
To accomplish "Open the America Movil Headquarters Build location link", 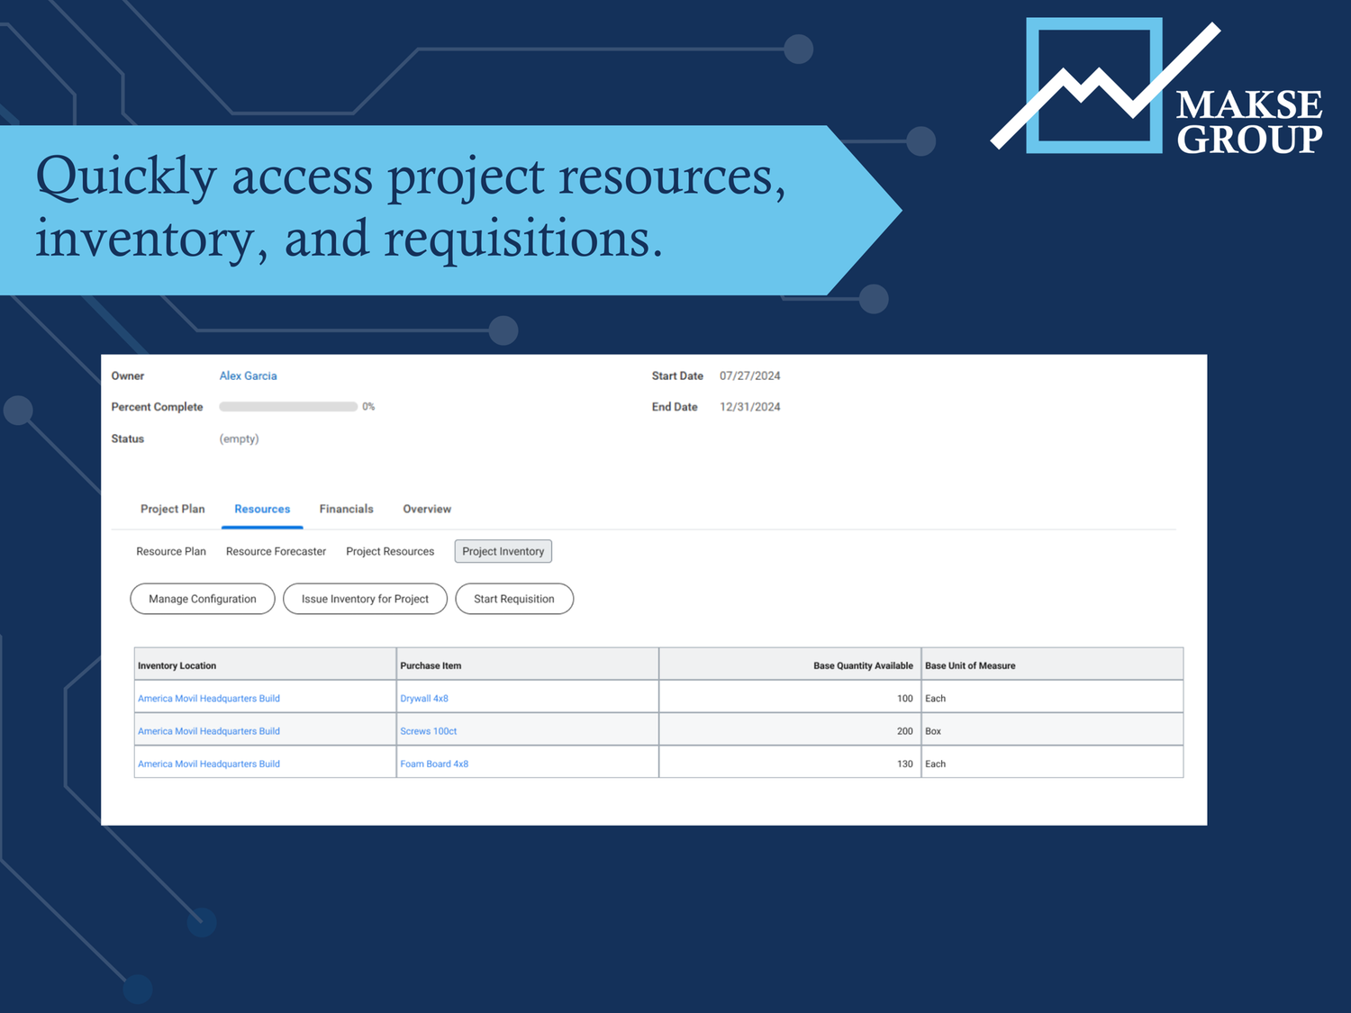I will [208, 698].
